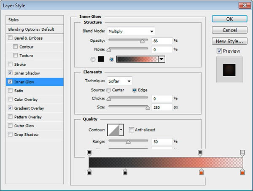Image resolution: width=253 pixels, height=191 pixels.
Task: Enable the Drop Shadow style checkbox
Action: click(x=10, y=135)
